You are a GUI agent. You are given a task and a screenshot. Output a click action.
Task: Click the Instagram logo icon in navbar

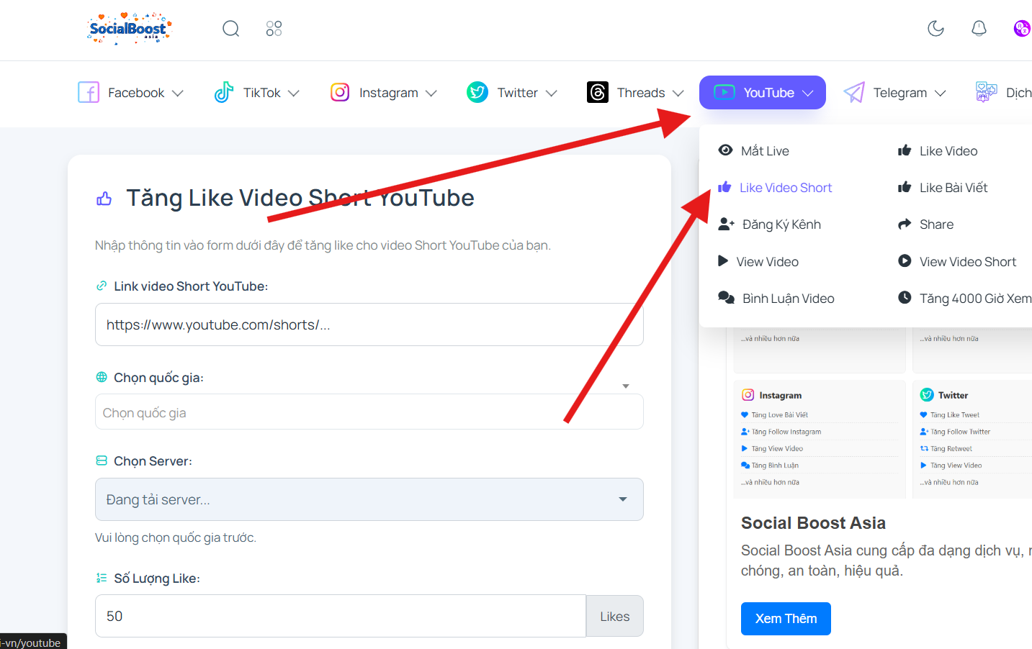click(x=340, y=92)
